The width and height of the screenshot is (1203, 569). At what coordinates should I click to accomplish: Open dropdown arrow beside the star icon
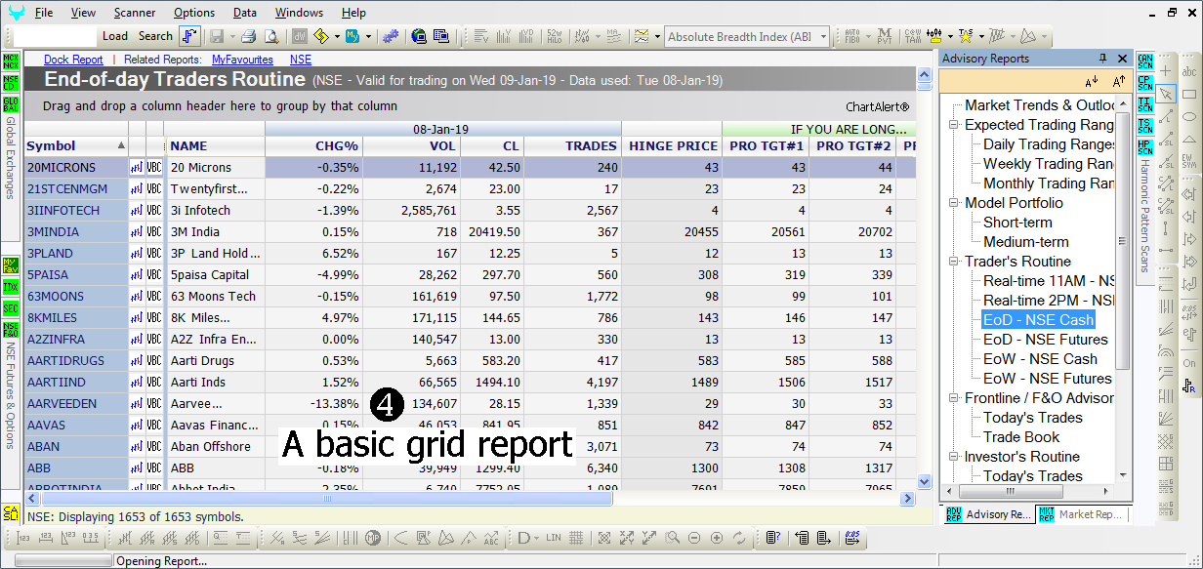tap(979, 36)
